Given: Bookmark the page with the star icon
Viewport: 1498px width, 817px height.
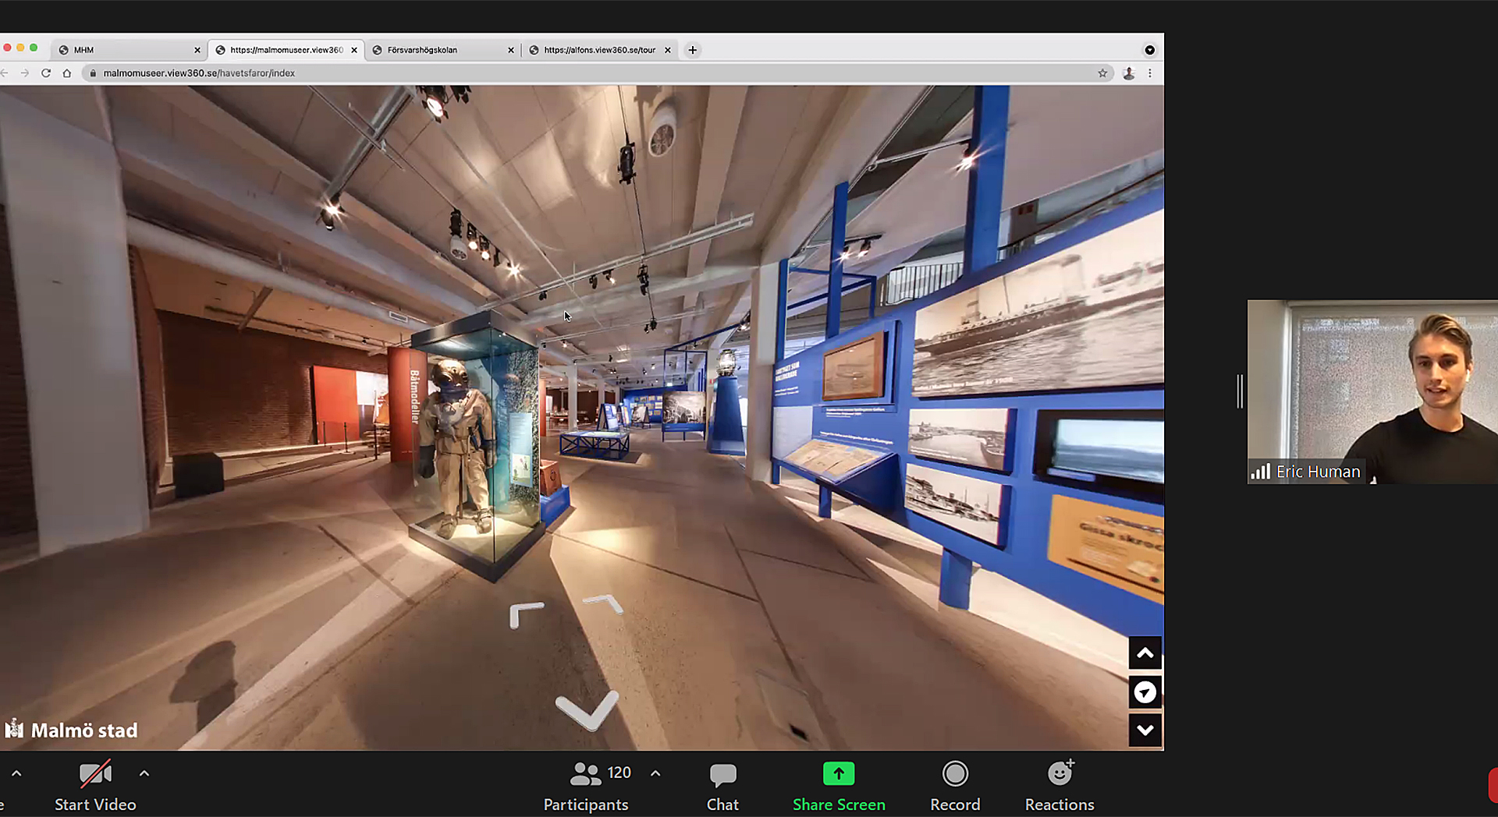Looking at the screenshot, I should point(1102,73).
